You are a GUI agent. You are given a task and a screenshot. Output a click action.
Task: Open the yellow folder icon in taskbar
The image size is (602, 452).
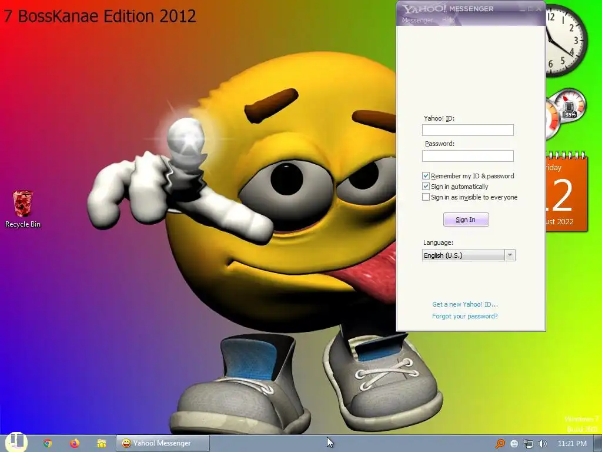pos(101,443)
